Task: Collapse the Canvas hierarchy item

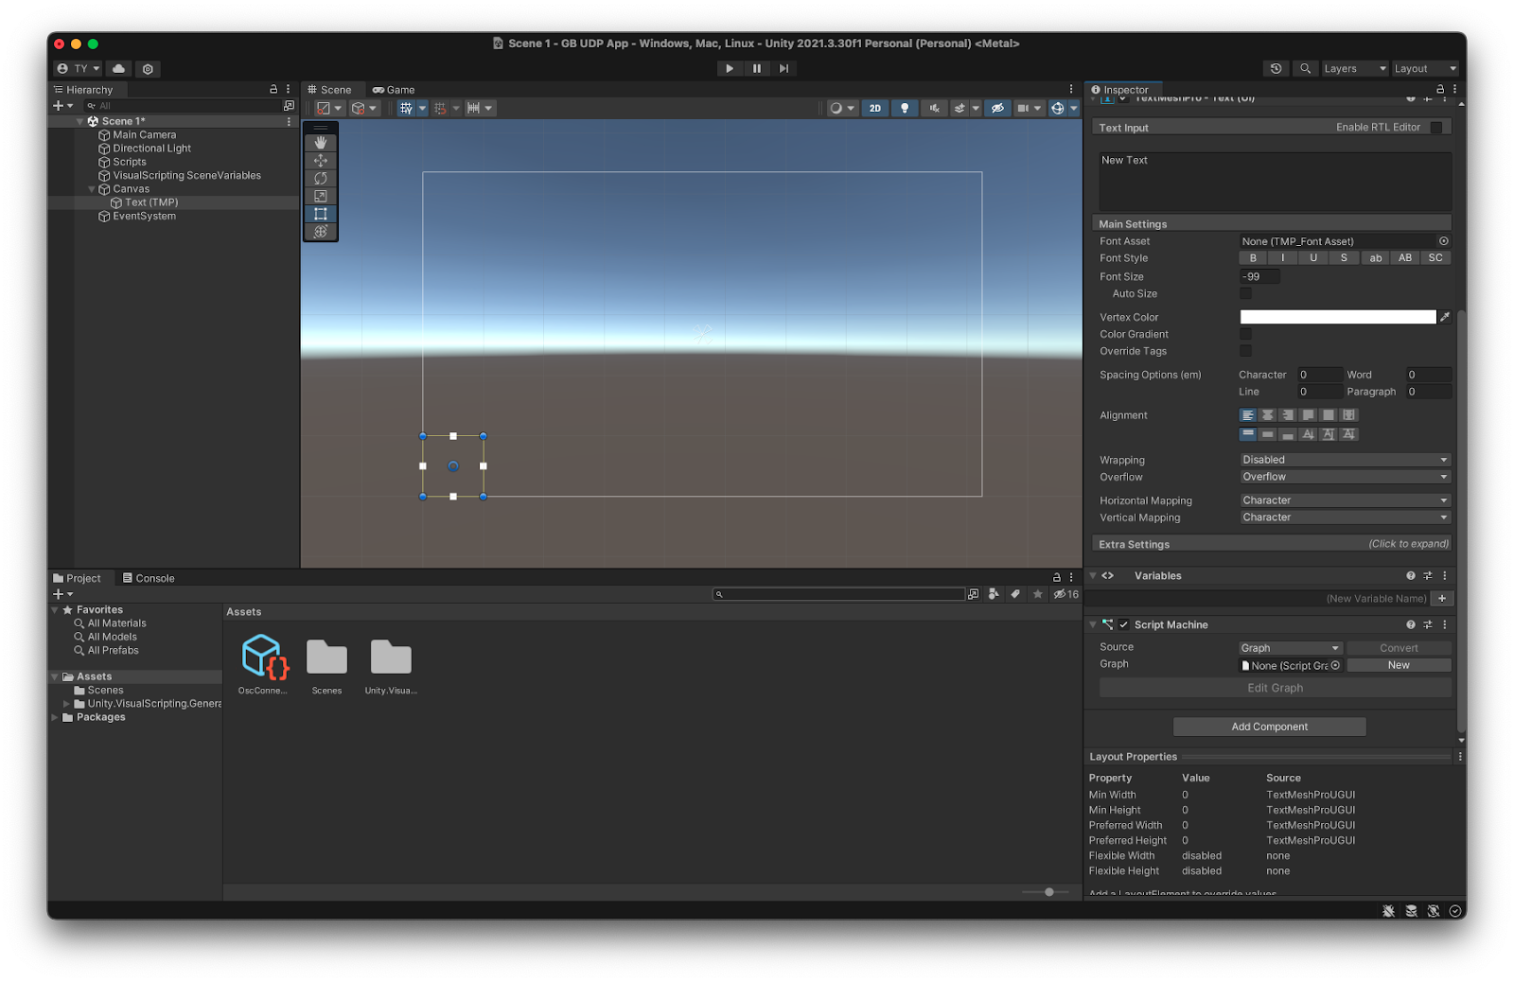Action: click(92, 189)
